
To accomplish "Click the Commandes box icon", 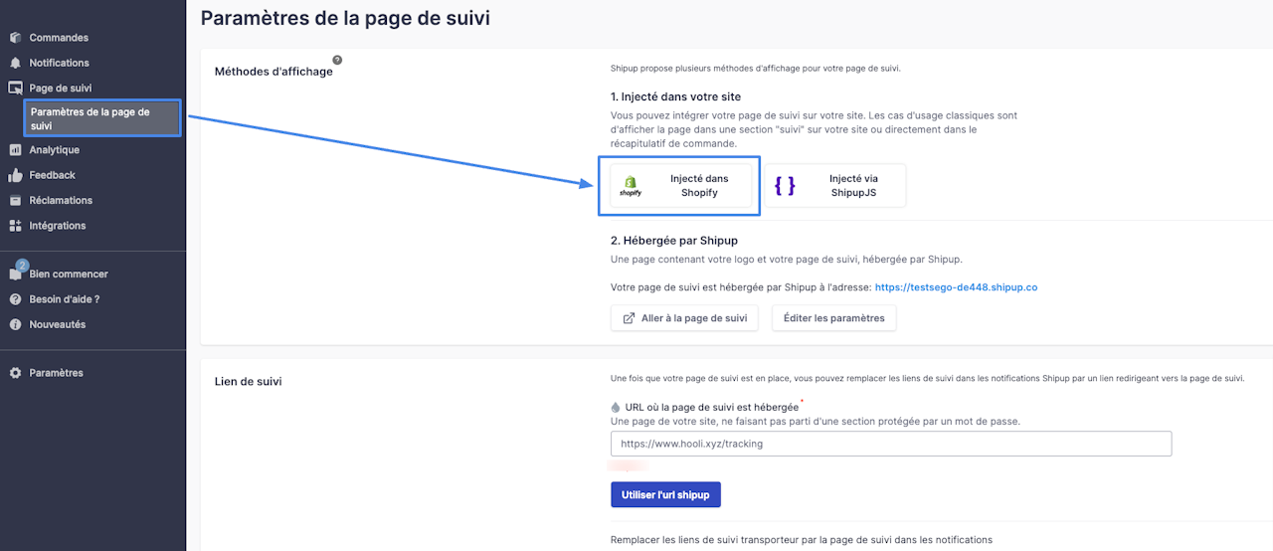I will [x=15, y=38].
